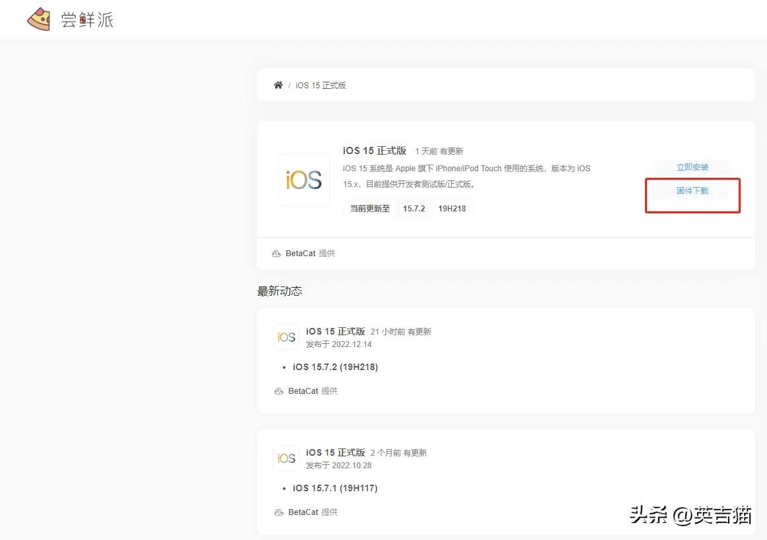Click the red-boxed 固件下载 firmware download button
The width and height of the screenshot is (767, 540).
coord(692,191)
